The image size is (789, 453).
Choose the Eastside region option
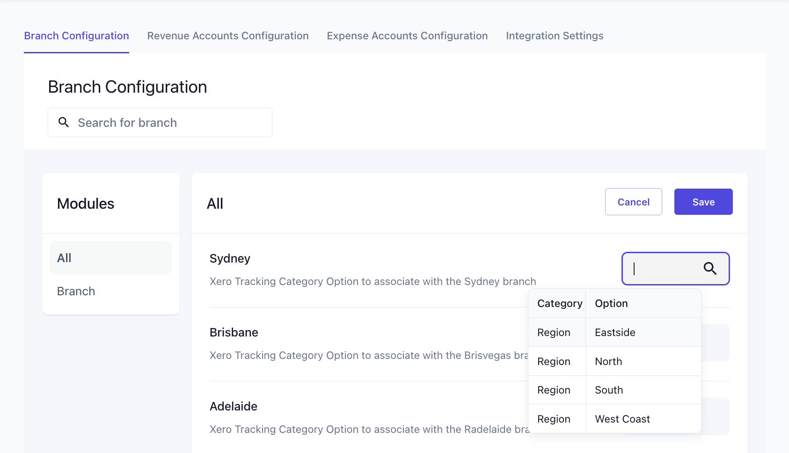point(615,332)
